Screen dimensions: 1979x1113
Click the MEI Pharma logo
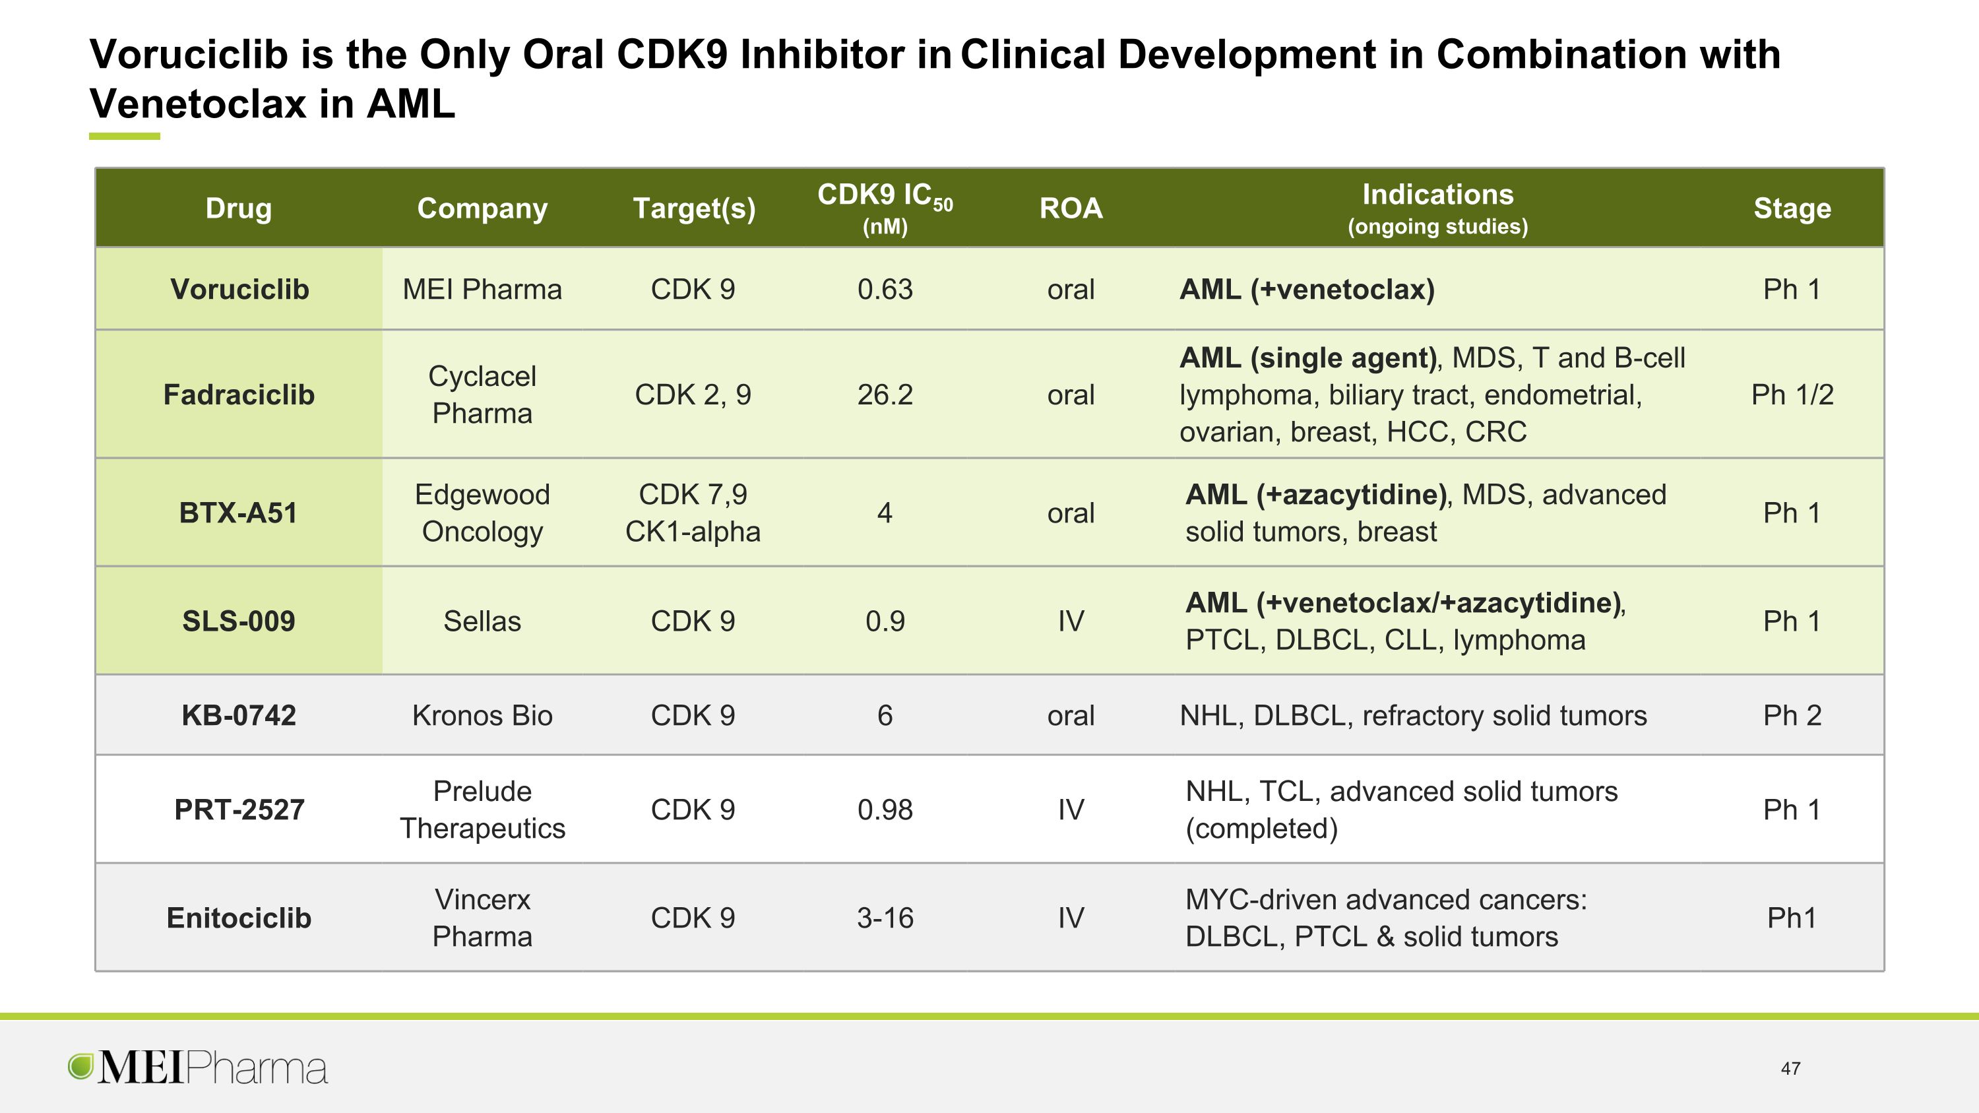click(x=197, y=1067)
